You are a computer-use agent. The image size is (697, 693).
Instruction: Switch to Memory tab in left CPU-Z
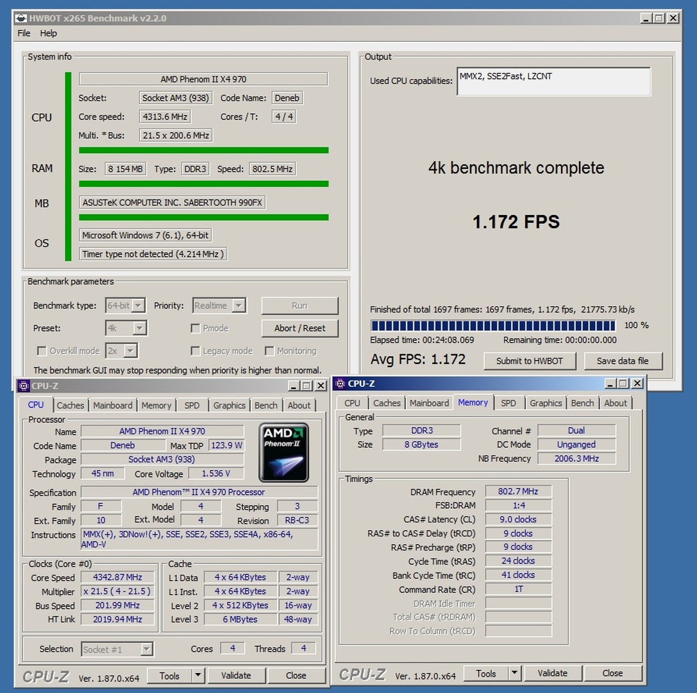tap(156, 406)
